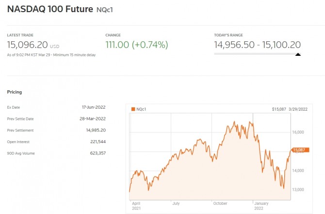This screenshot has width=325, height=214.
Task: Select the latest trade price 15,096.20
Action: pos(27,45)
